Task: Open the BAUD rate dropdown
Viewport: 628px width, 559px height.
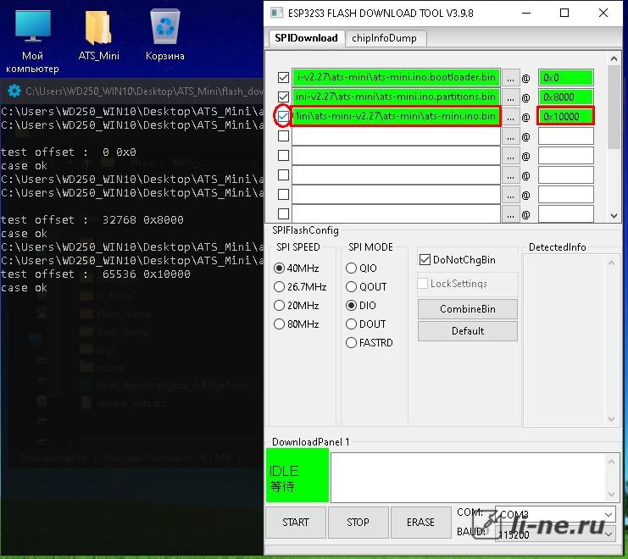Action: click(x=555, y=534)
